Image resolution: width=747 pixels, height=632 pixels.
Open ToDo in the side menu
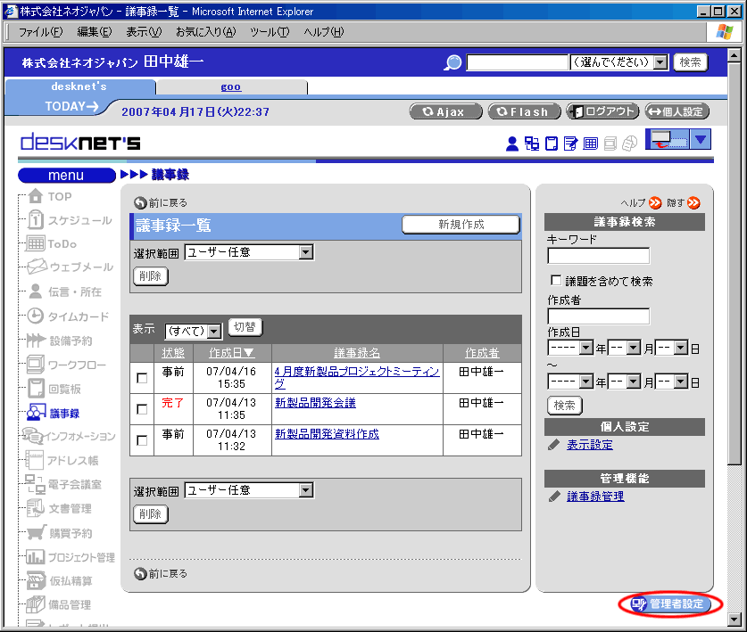(x=52, y=243)
